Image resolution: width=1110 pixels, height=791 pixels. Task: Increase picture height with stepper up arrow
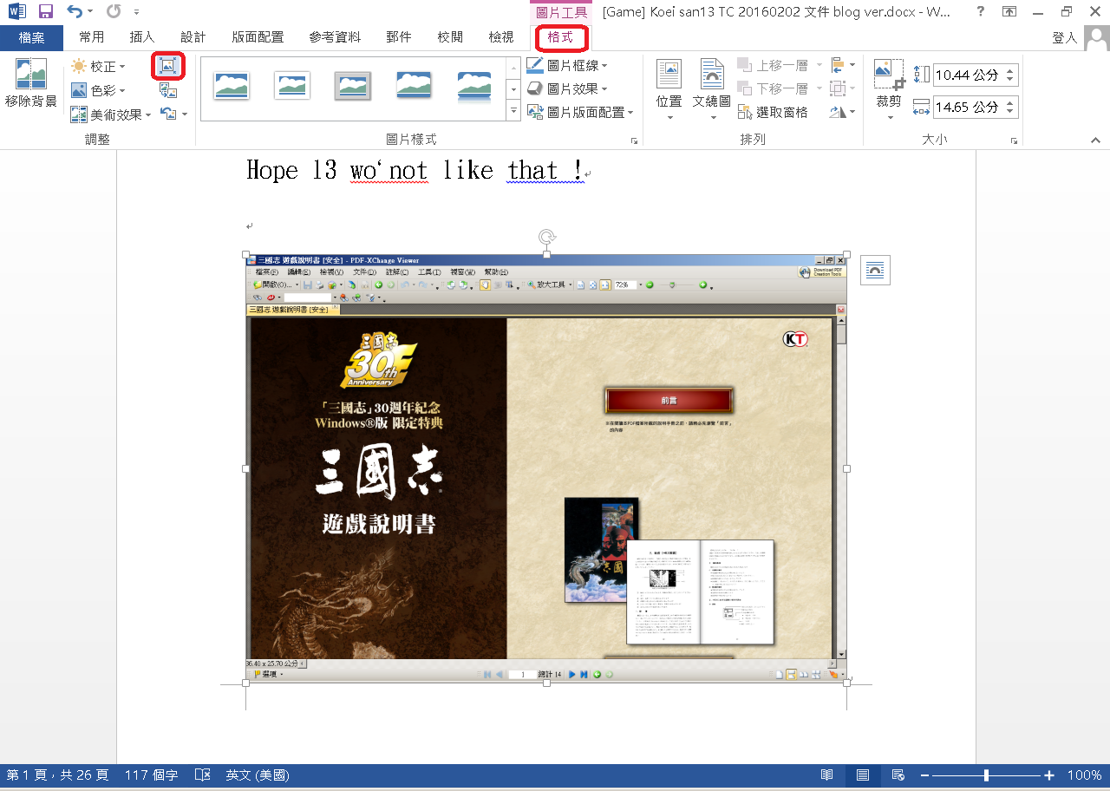[1011, 70]
